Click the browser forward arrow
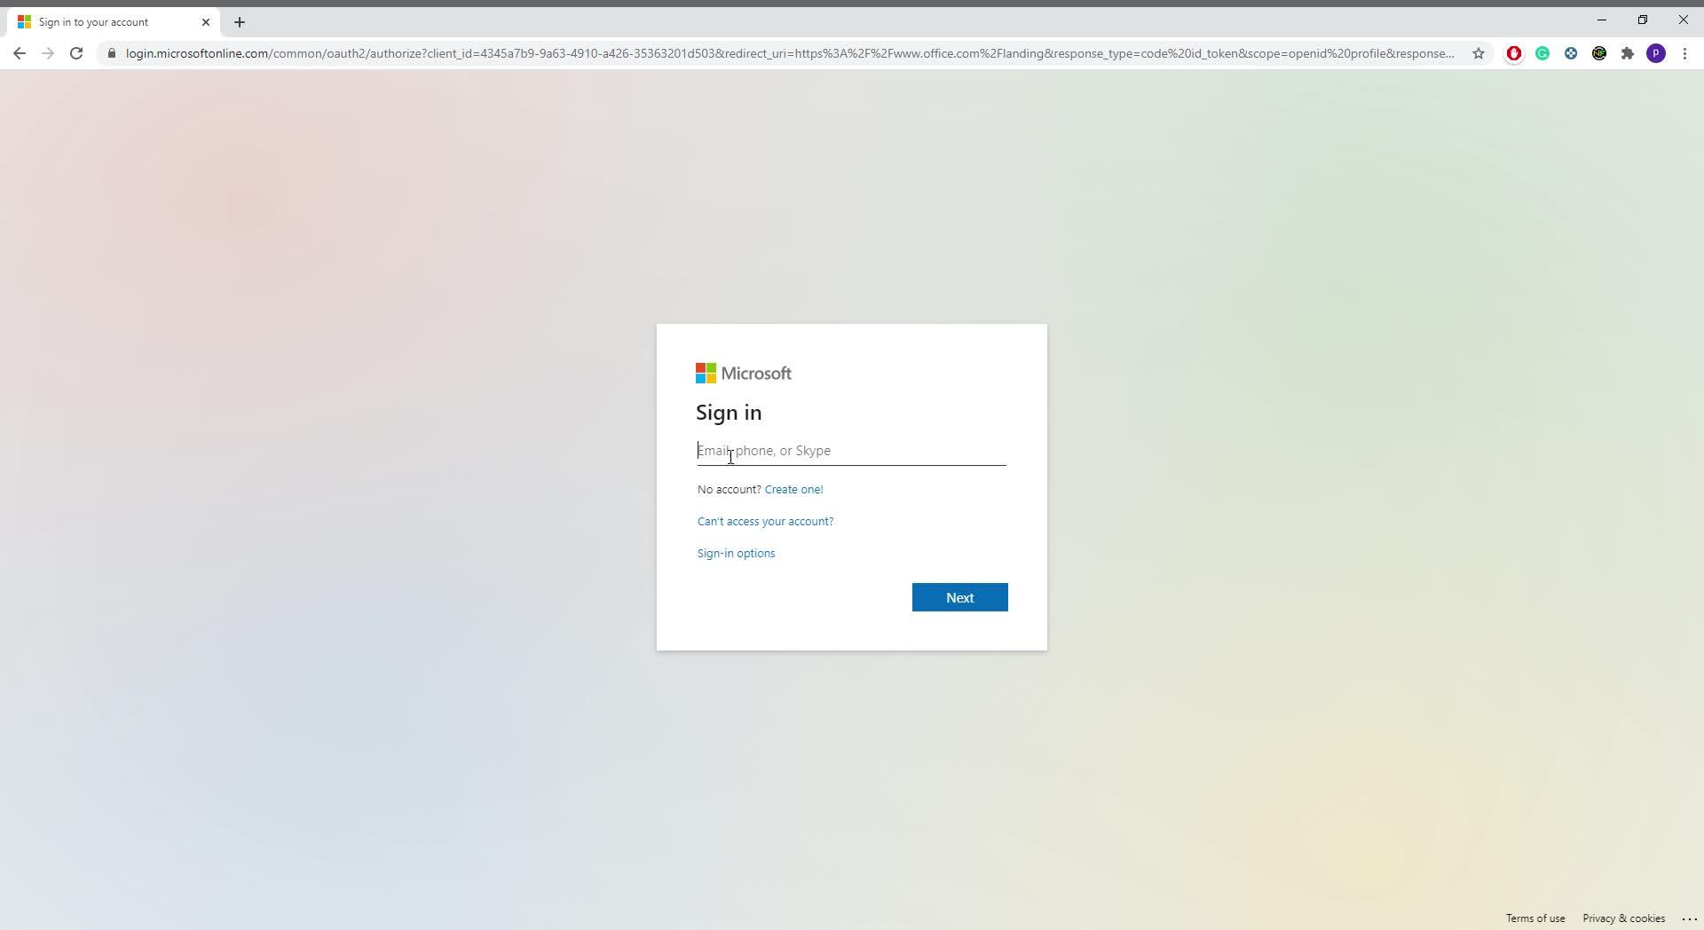This screenshot has width=1704, height=930. tap(48, 53)
